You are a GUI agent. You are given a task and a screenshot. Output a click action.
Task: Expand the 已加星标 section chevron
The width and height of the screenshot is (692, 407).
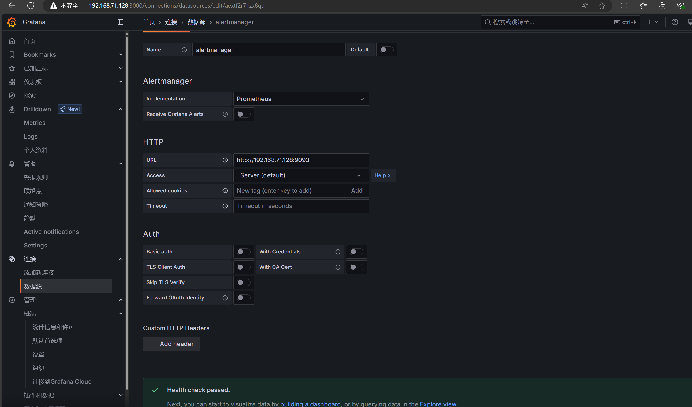tap(121, 68)
